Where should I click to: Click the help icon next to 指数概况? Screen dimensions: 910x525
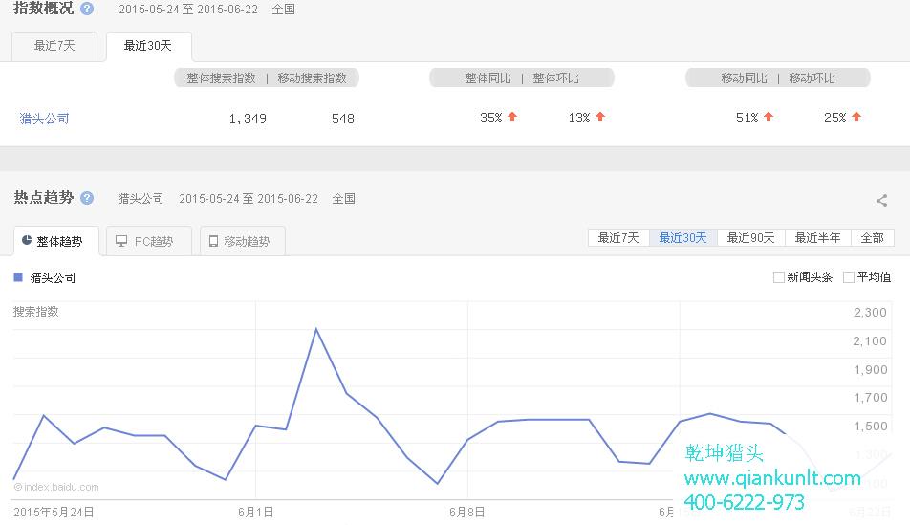click(87, 9)
